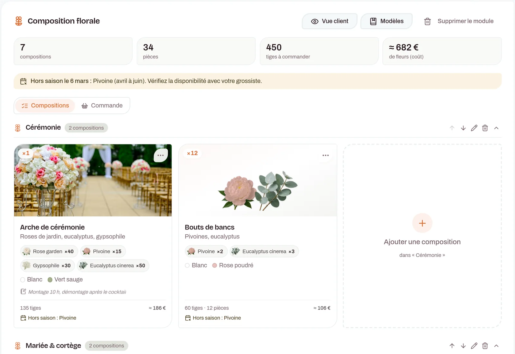Select the Eucalyptus cinerea ×50 chip
This screenshot has width=515, height=354.
[x=113, y=265]
